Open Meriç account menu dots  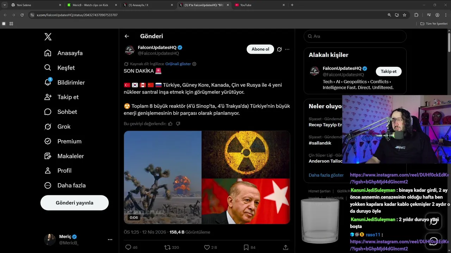[110, 240]
